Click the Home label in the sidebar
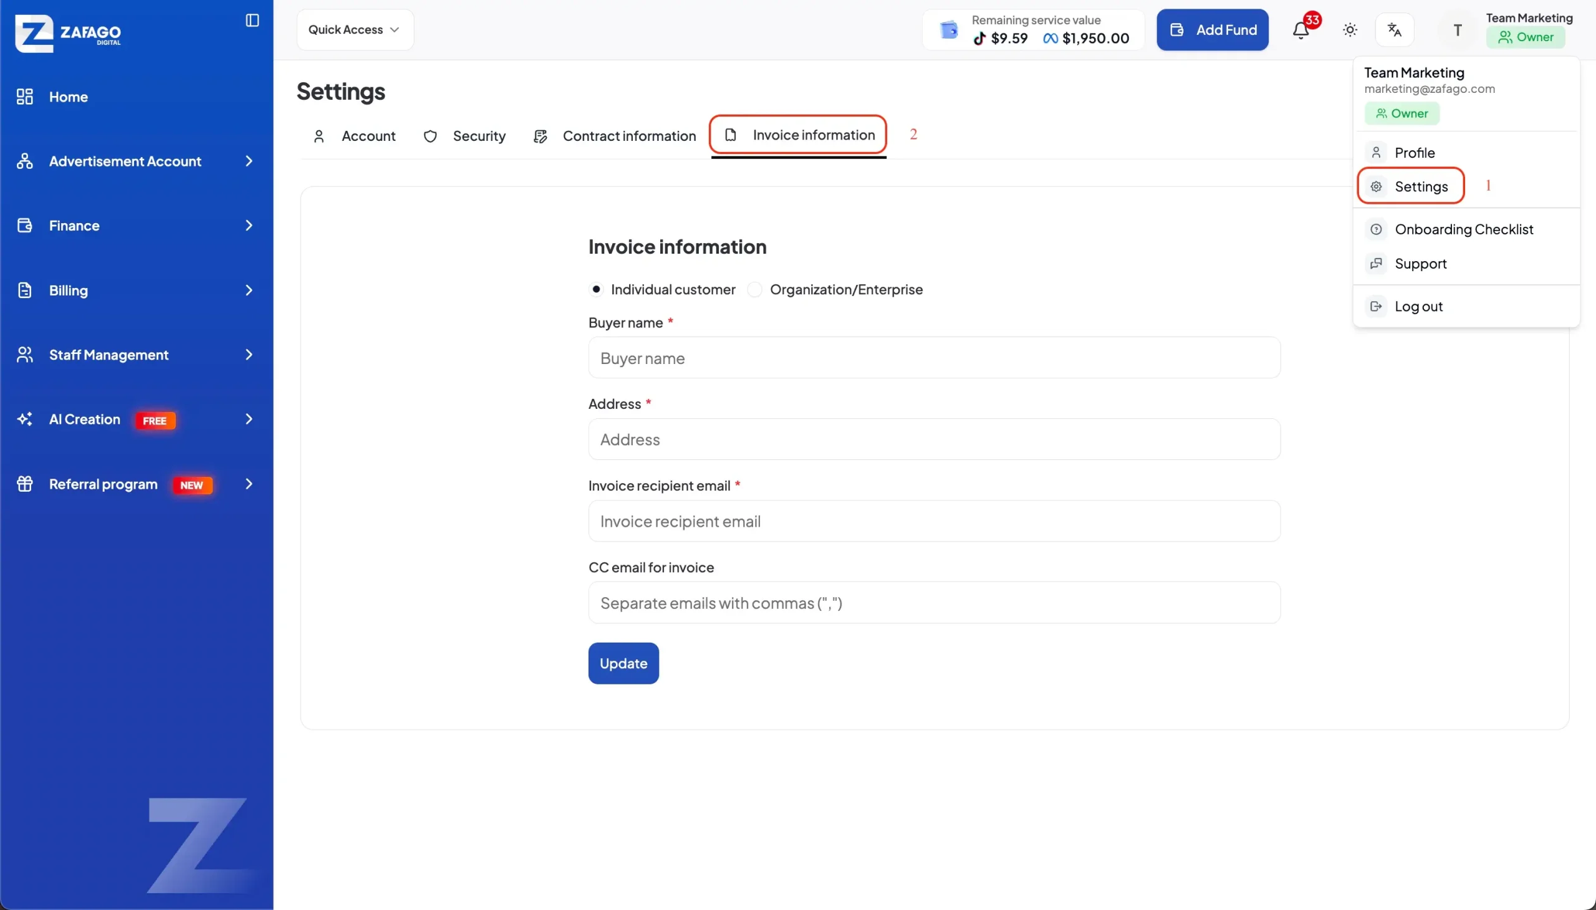The image size is (1596, 910). point(68,97)
